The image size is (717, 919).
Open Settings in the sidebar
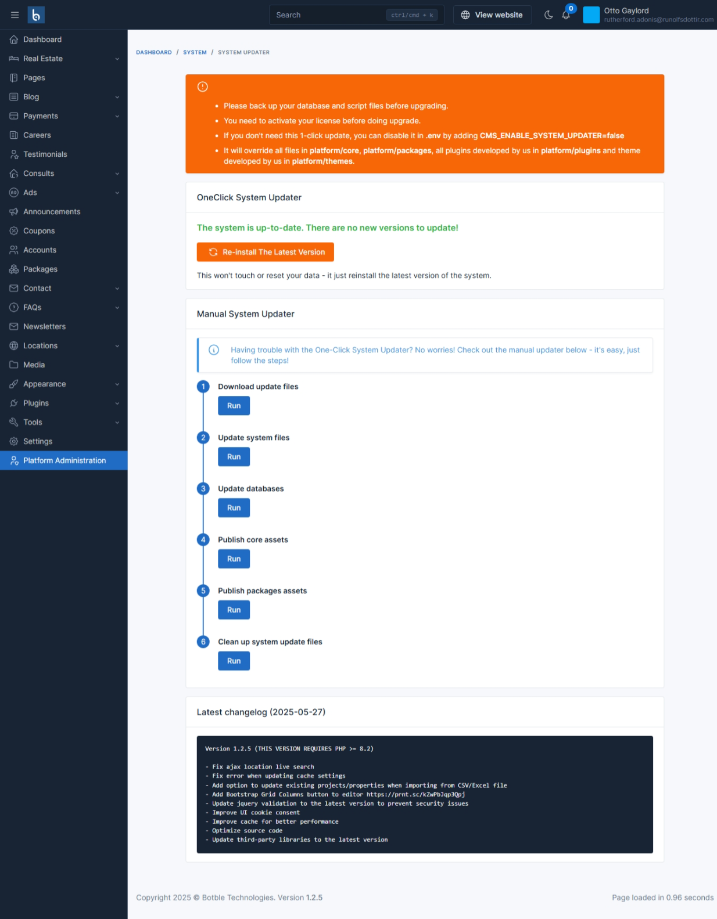(64, 442)
